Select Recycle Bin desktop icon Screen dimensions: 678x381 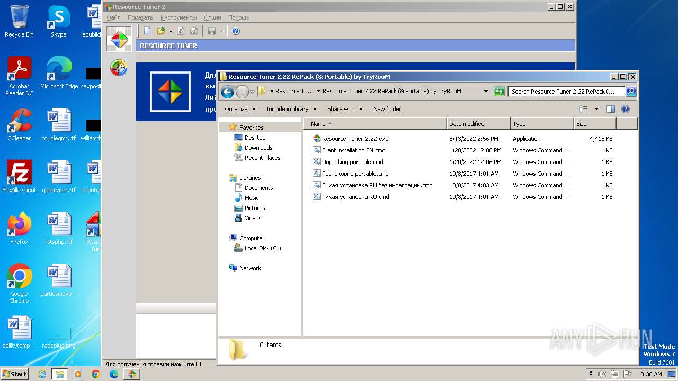[19, 21]
